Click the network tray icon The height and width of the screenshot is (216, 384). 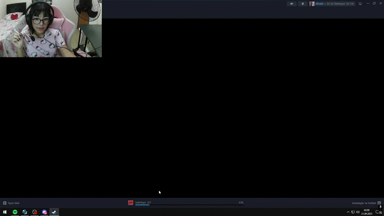[x=353, y=212]
